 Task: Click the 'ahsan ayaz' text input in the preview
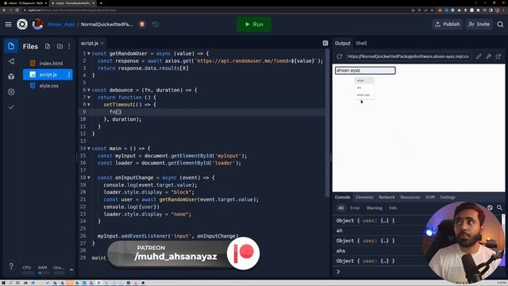(365, 71)
